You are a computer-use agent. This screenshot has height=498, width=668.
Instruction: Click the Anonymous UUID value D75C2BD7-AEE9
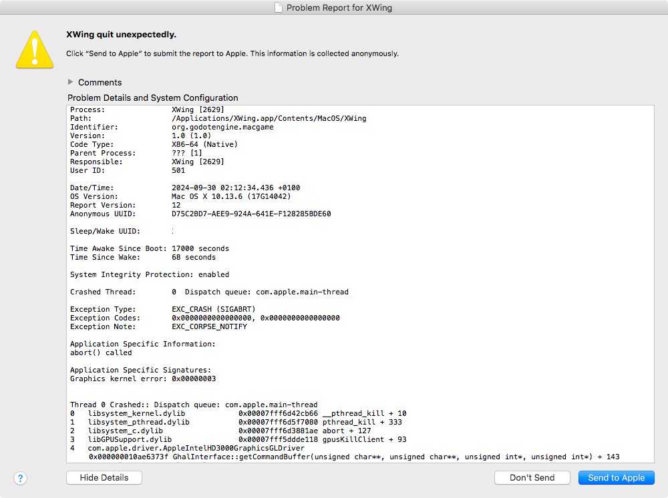point(251,214)
